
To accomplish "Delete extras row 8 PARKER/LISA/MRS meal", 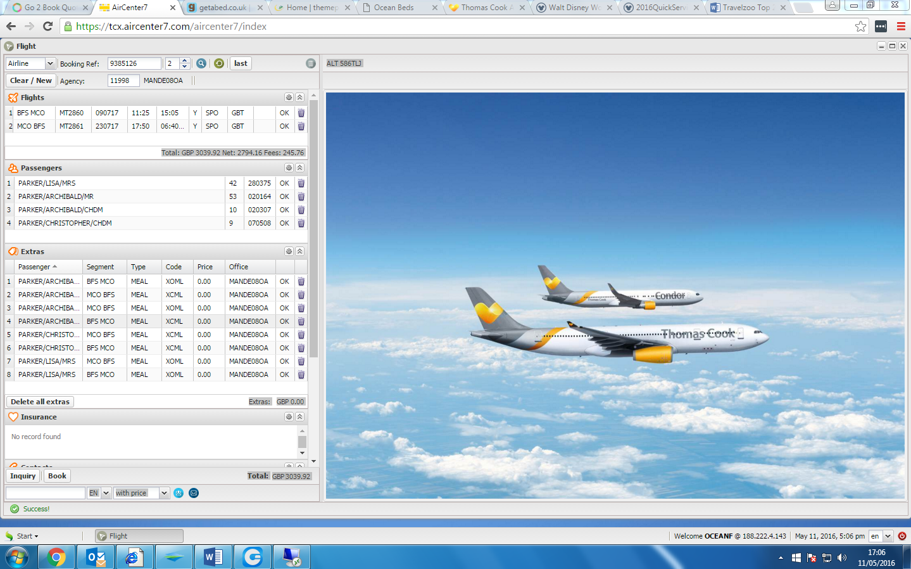I will pos(301,374).
